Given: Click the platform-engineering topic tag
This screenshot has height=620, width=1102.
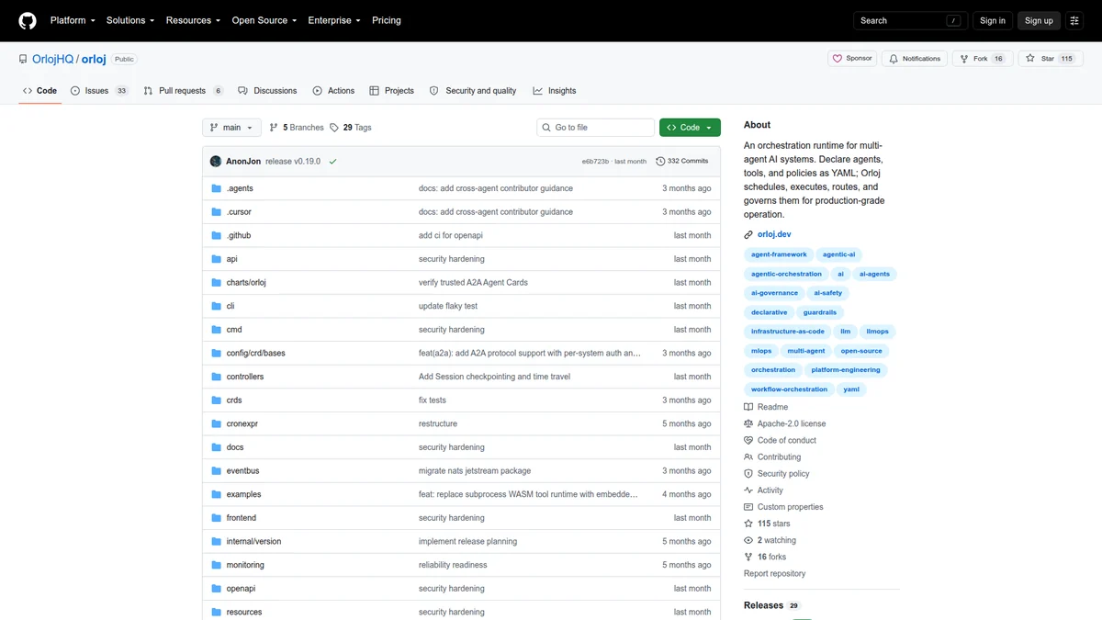Looking at the screenshot, I should [846, 370].
